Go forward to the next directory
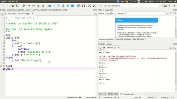Viewport: 177px width, 99px height. [x=105, y=6]
